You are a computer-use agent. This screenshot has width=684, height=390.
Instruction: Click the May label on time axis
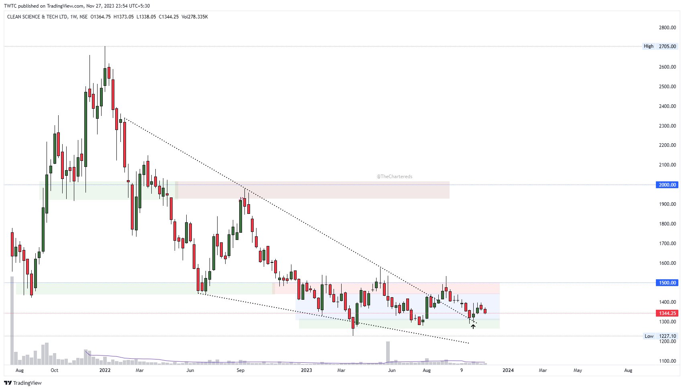click(578, 370)
